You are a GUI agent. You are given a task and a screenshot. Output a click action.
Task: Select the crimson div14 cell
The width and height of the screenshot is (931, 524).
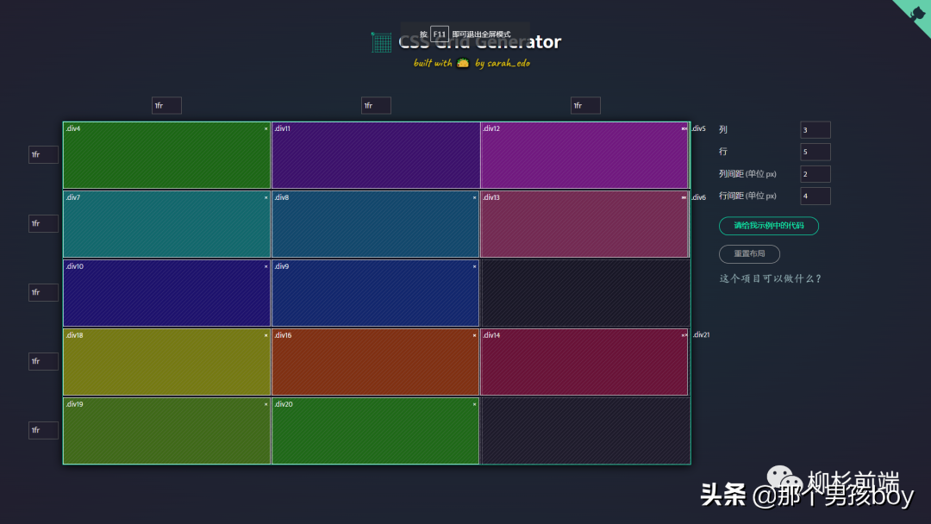click(584, 362)
